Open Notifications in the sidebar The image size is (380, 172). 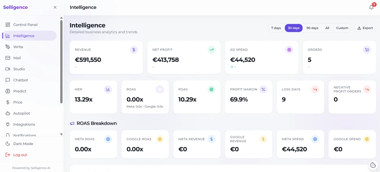pos(29,135)
